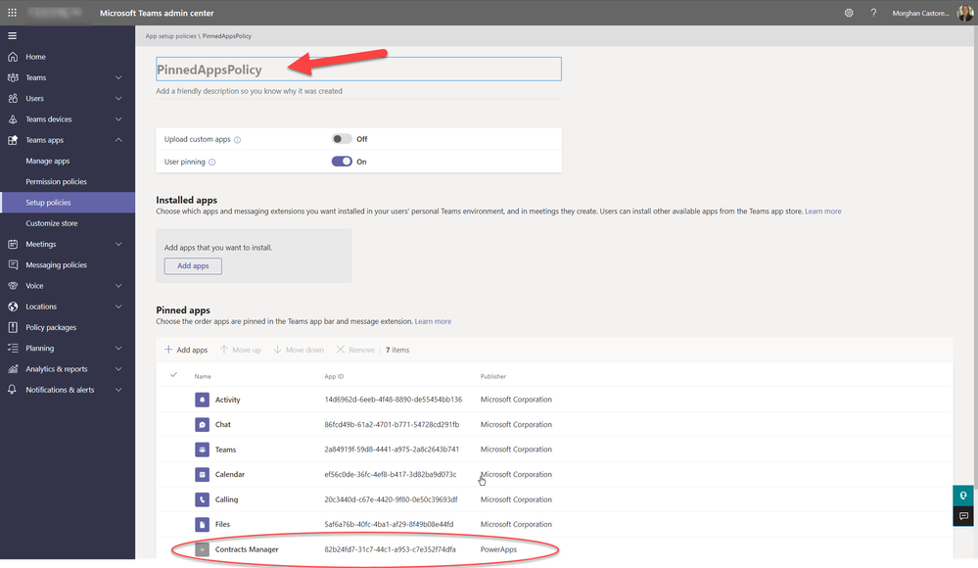Select all rows via header checkmark
Image resolution: width=978 pixels, height=568 pixels.
173,374
